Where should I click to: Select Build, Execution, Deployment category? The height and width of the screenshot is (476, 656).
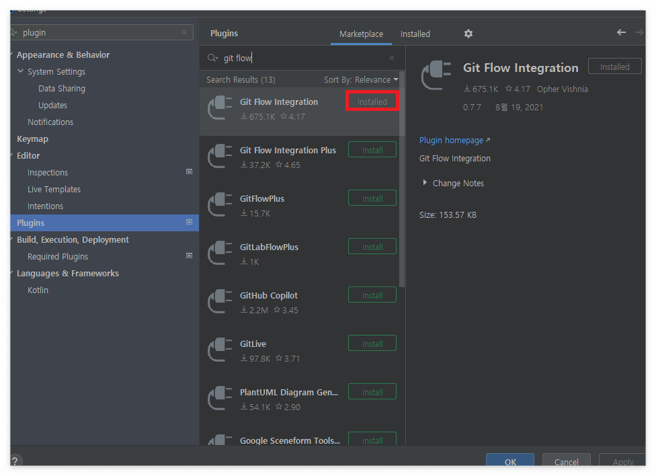click(x=73, y=239)
